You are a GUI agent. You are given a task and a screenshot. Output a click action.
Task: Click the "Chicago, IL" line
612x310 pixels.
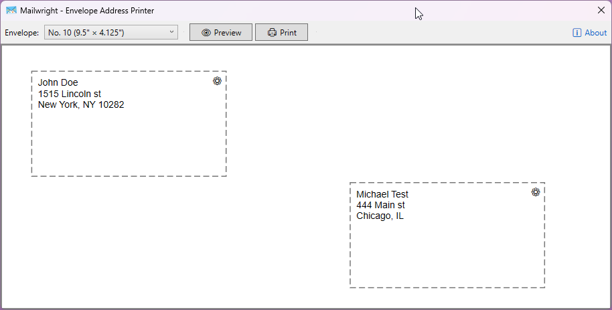tap(380, 216)
